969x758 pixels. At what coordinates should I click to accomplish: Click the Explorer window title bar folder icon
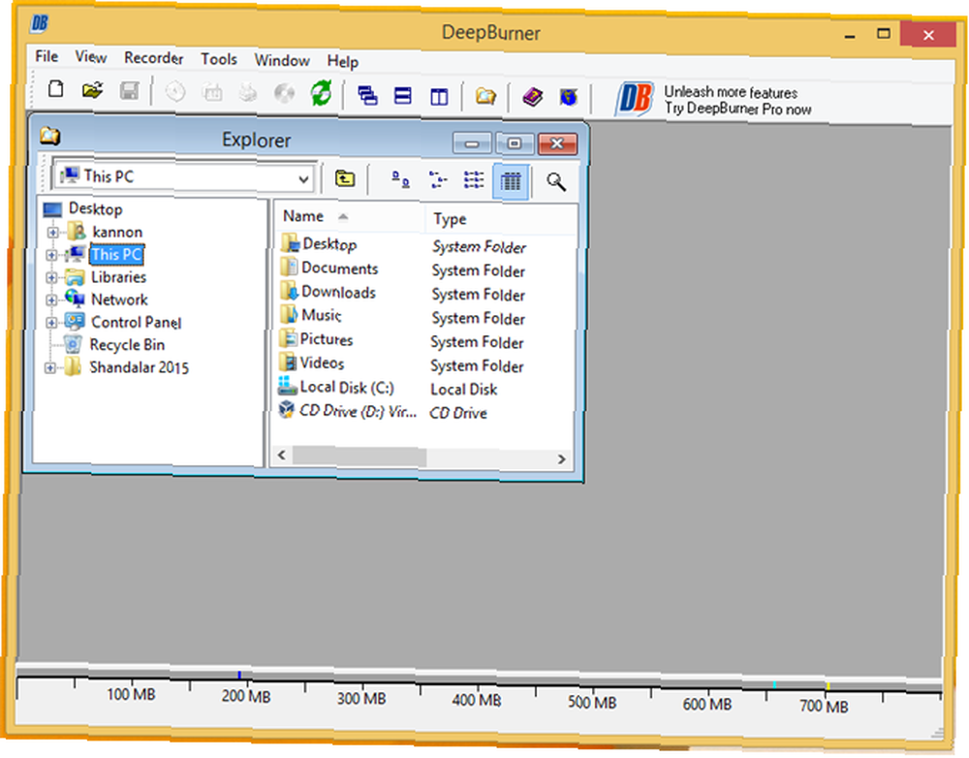point(49,136)
